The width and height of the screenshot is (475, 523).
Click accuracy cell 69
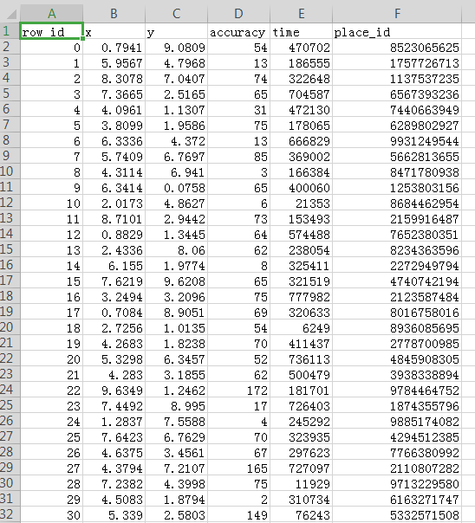click(238, 313)
